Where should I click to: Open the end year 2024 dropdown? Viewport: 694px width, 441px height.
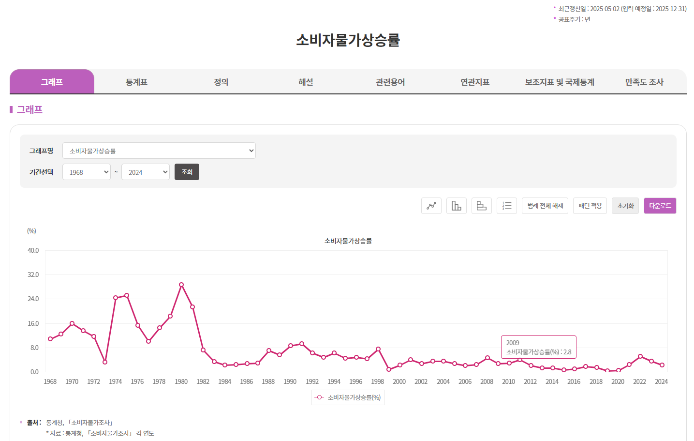coord(146,172)
